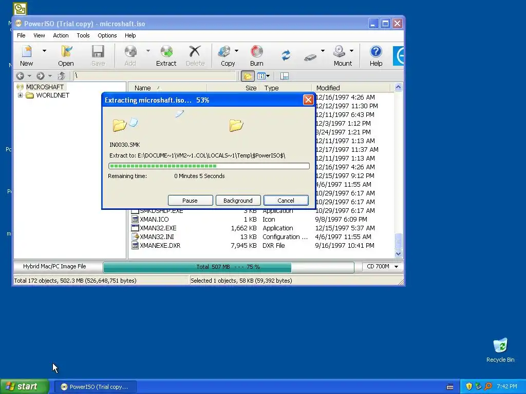Pause the extraction
This screenshot has width=526, height=394.
[x=190, y=201]
